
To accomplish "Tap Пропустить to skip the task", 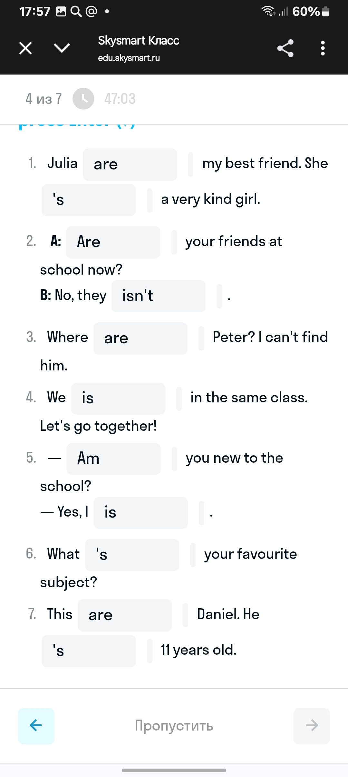I will click(174, 726).
